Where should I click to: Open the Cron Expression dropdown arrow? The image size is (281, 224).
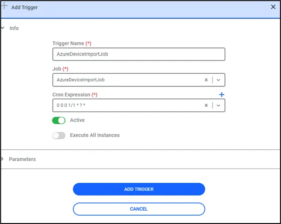tap(218, 105)
